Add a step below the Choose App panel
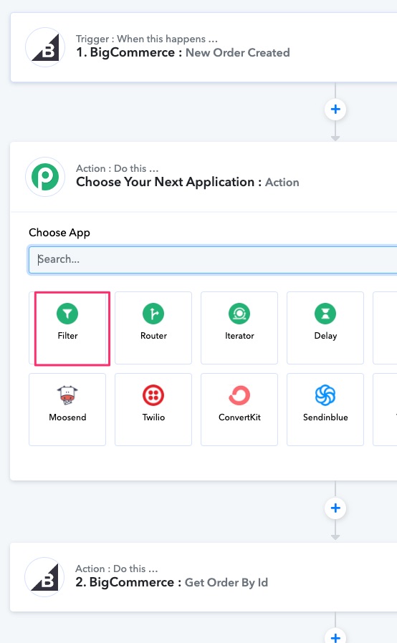Viewport: 397px width, 643px height. (x=335, y=508)
